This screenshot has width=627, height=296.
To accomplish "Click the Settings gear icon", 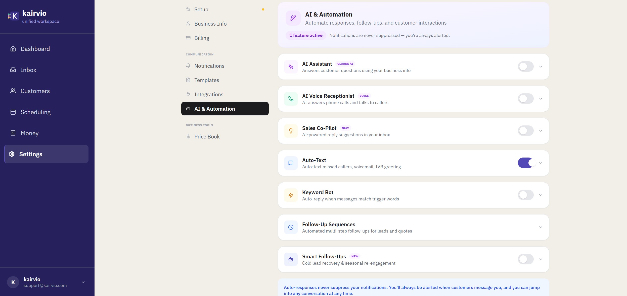I will tap(12, 154).
